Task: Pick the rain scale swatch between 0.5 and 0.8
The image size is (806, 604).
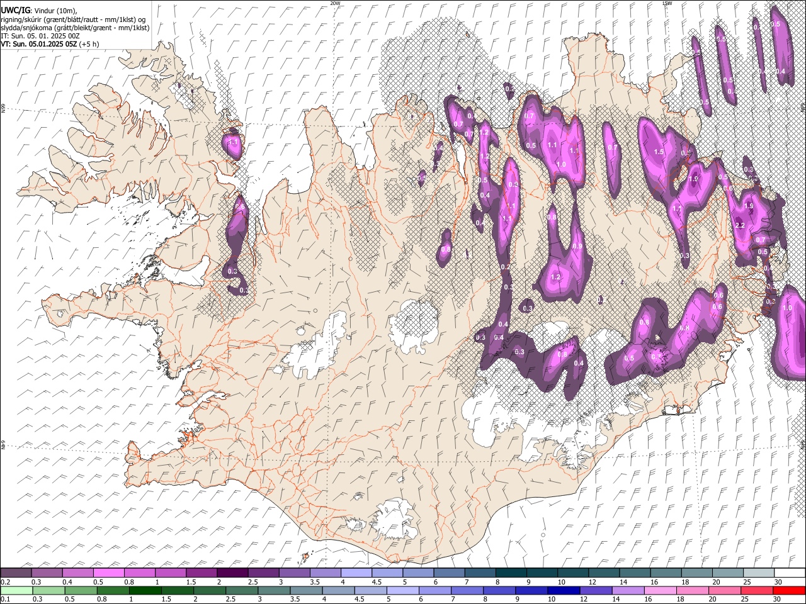Action: 82,590
